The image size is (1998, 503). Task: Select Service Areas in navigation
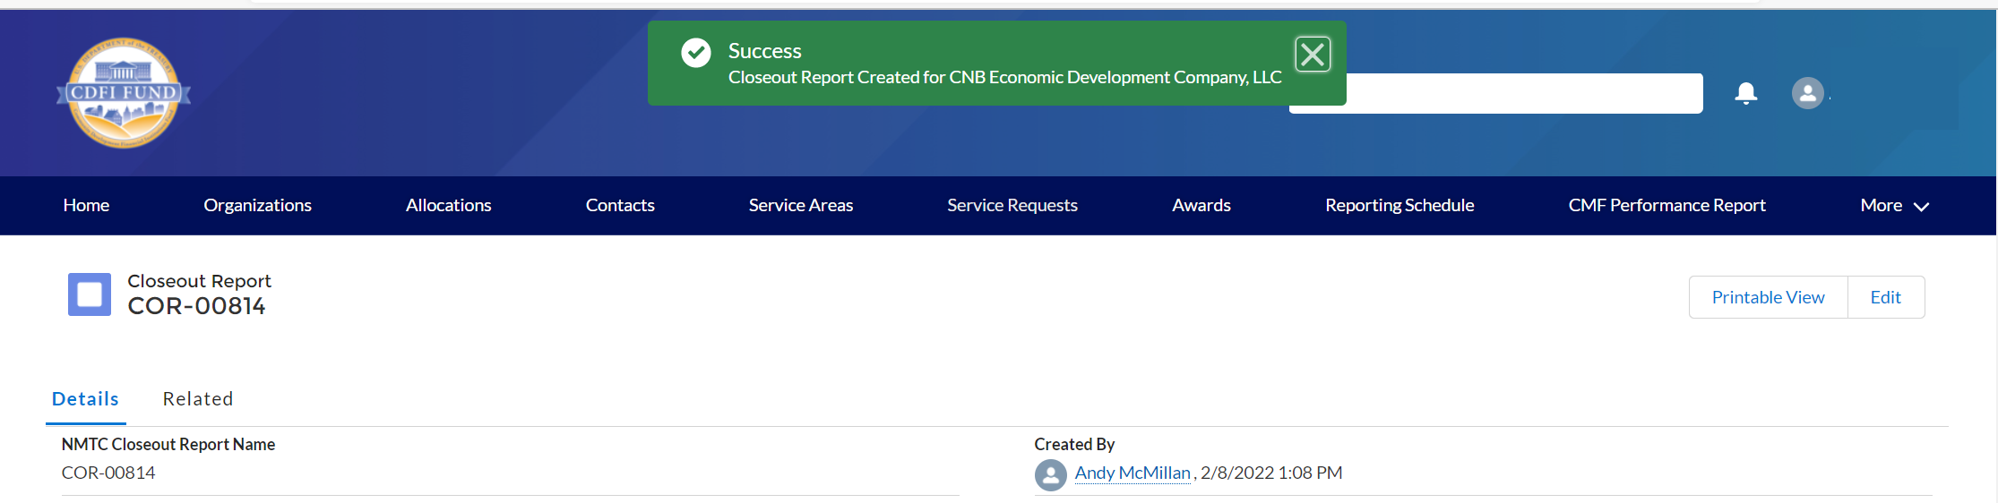(801, 206)
